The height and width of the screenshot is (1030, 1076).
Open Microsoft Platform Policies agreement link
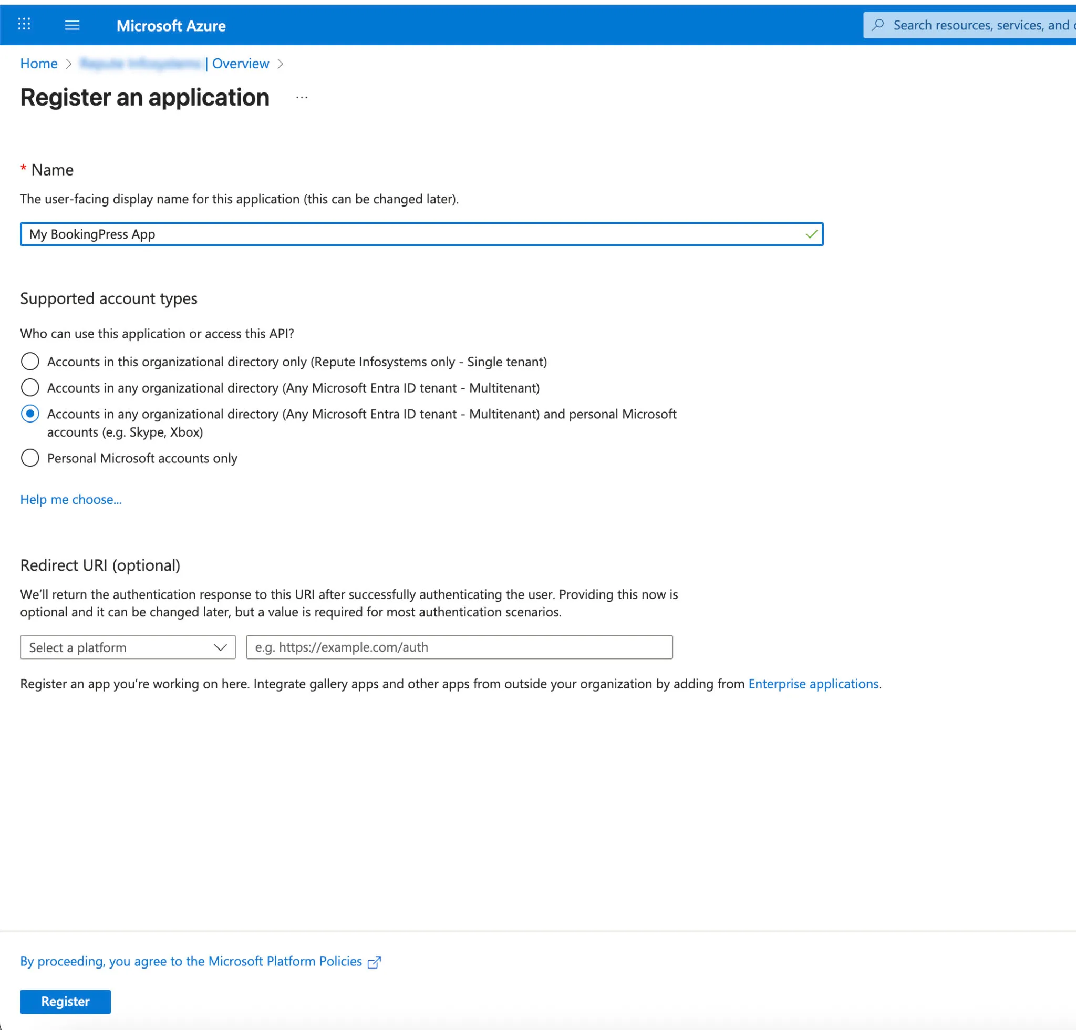click(x=191, y=961)
